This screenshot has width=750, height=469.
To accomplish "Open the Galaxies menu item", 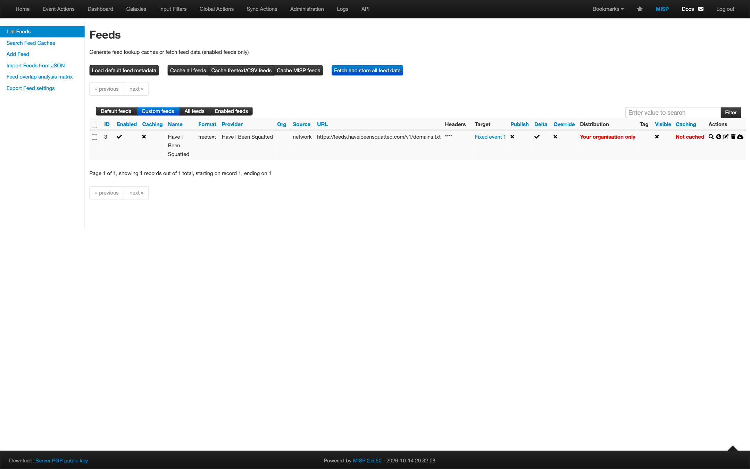I will pyautogui.click(x=136, y=9).
